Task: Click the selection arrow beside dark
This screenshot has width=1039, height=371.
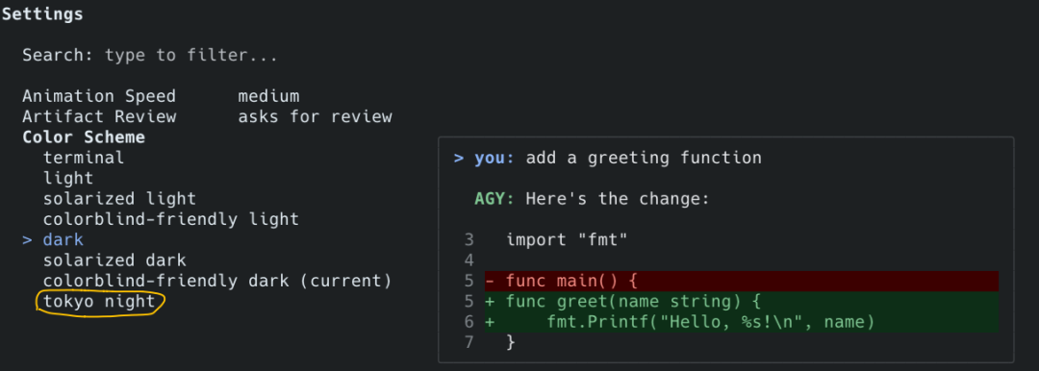Action: point(27,240)
